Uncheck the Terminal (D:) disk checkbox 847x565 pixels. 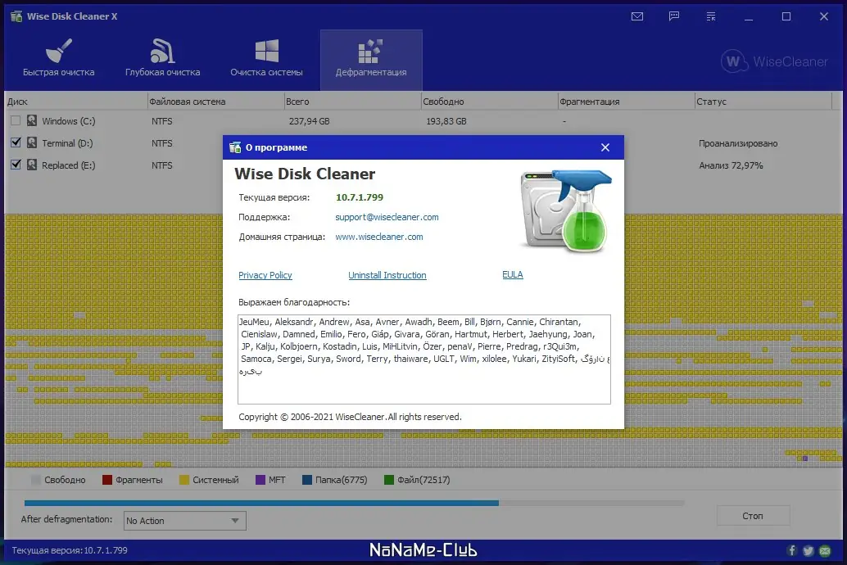click(x=16, y=142)
